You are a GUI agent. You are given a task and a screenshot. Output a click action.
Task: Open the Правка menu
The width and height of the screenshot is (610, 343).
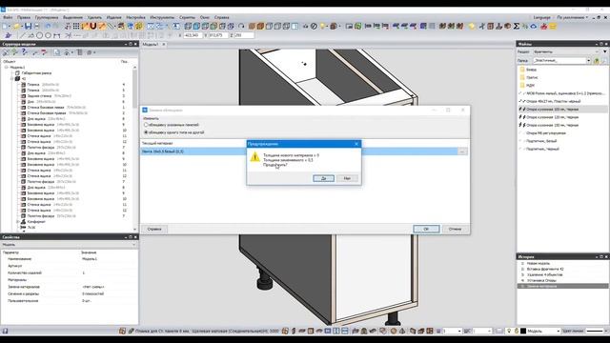coord(24,17)
